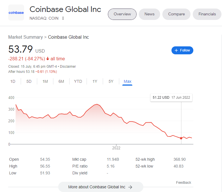This screenshot has width=222, height=192.
Task: Open the three-dot menu beside NASDAQ: COIN
Action: click(63, 18)
